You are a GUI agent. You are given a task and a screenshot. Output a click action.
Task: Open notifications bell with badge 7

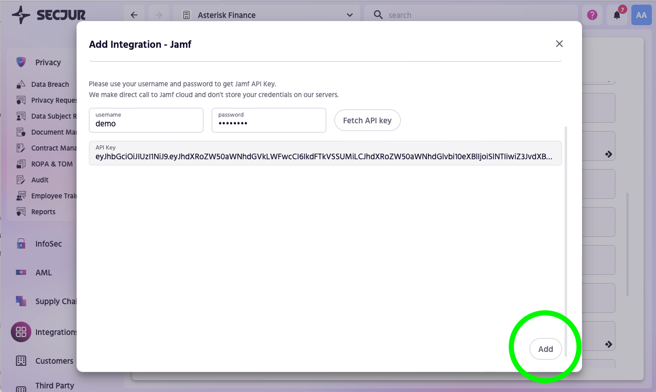pyautogui.click(x=617, y=15)
